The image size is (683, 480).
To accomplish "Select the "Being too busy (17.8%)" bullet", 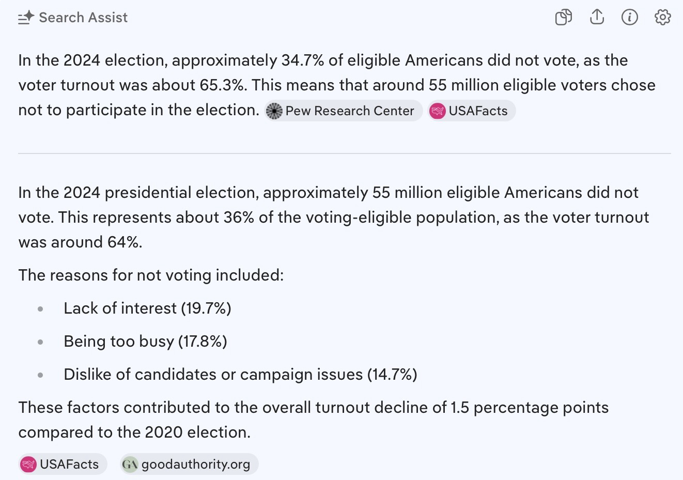I will (x=145, y=342).
